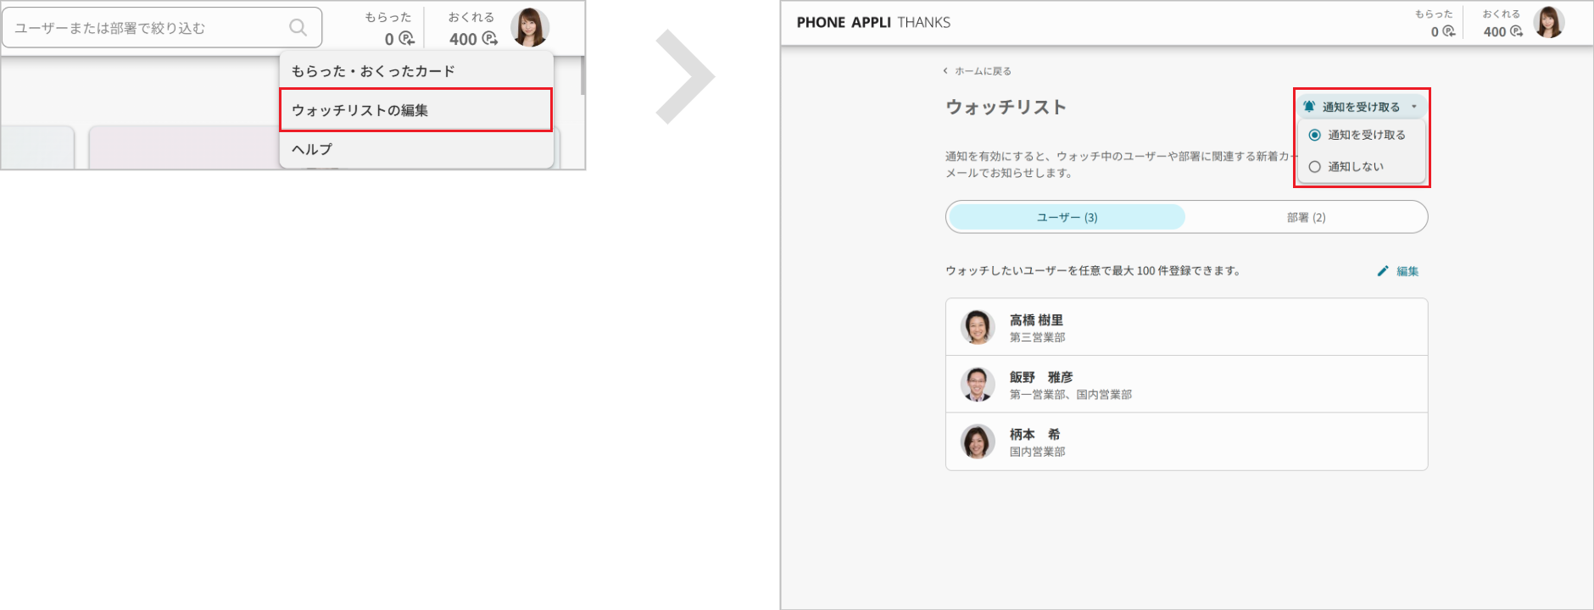Choose ウォッチリストの編集 menu entry

[416, 110]
